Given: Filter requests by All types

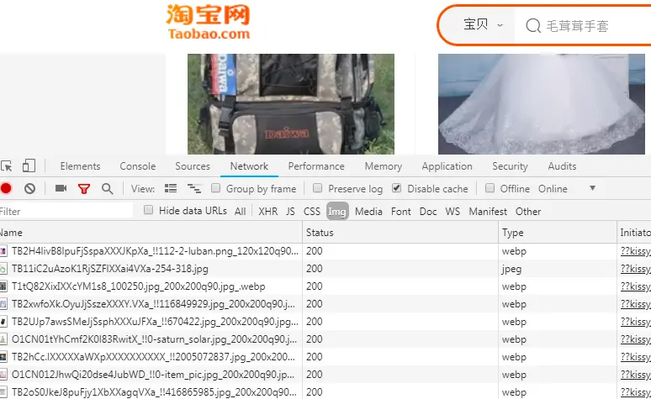Looking at the screenshot, I should 240,212.
